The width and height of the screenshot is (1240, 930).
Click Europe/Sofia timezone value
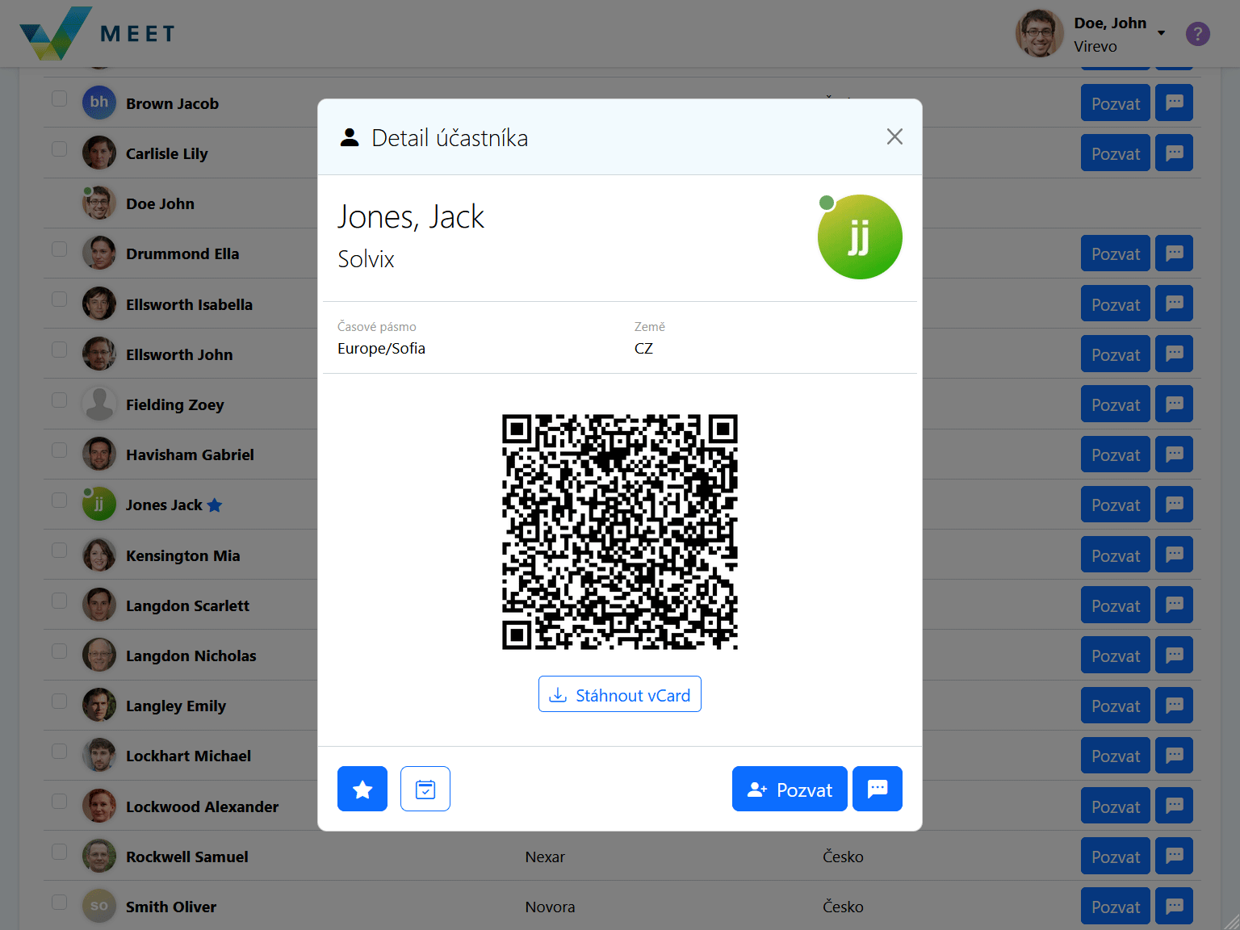381,348
